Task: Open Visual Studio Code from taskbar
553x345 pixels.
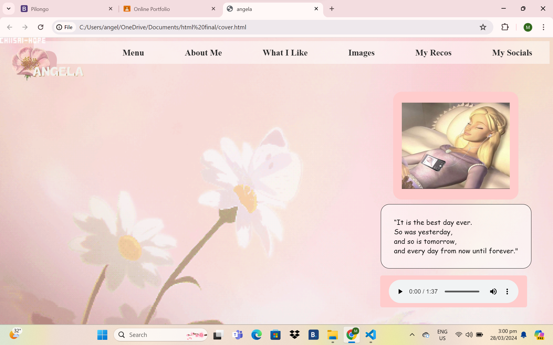Action: tap(370, 335)
